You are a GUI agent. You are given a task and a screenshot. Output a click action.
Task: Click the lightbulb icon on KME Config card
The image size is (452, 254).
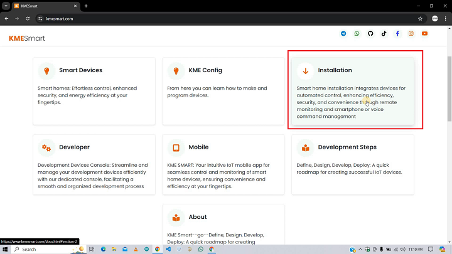(x=176, y=70)
